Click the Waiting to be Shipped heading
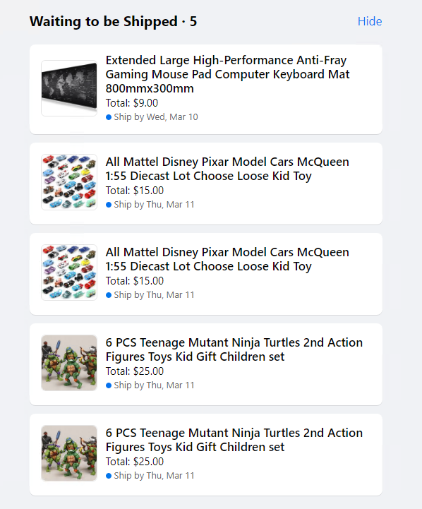Screen dimensions: 422x509 point(113,21)
